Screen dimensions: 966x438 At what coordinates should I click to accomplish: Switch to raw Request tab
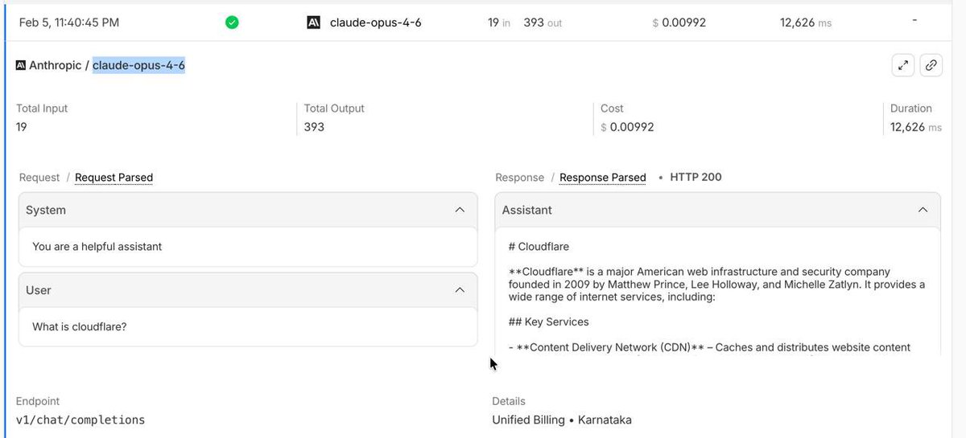click(x=39, y=178)
